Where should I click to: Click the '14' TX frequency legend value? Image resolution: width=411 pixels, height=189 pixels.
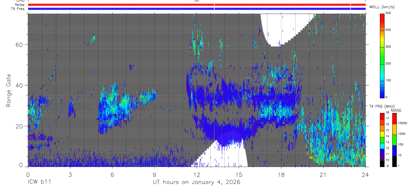point(388,136)
